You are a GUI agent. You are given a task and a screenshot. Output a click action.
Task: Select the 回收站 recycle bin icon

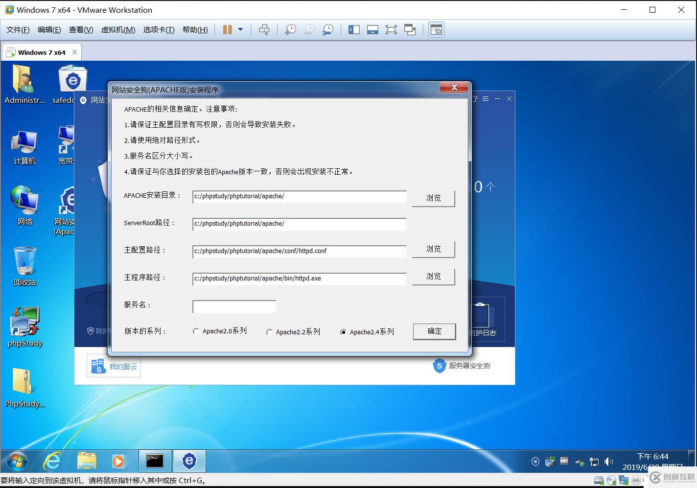(24, 266)
